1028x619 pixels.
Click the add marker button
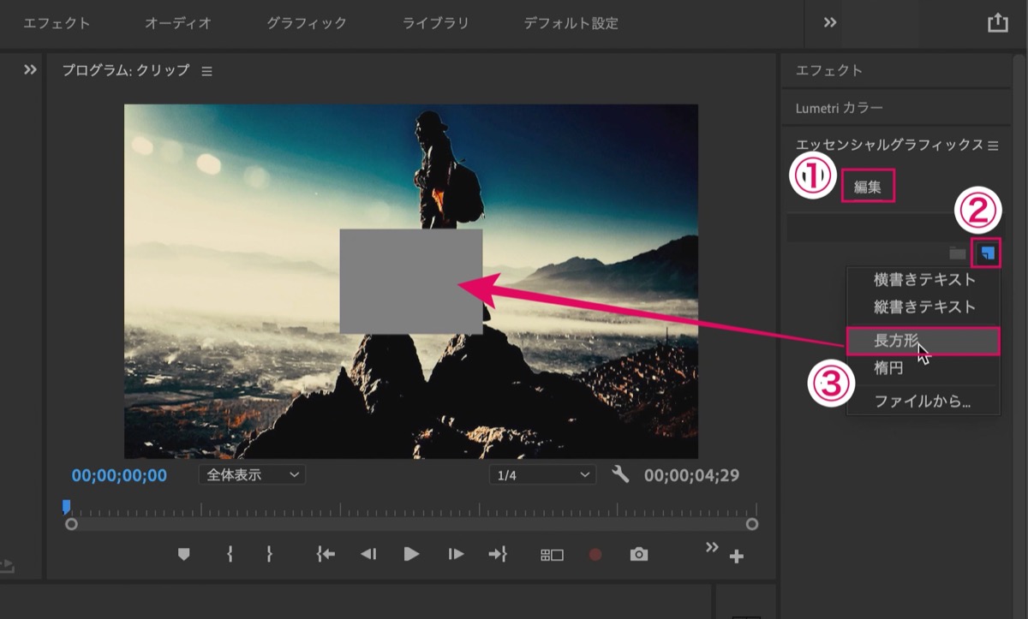[x=183, y=555]
